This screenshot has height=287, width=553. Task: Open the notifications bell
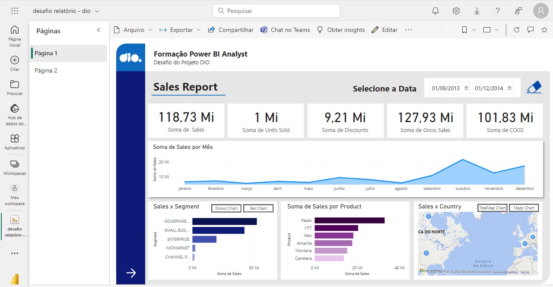pos(435,10)
